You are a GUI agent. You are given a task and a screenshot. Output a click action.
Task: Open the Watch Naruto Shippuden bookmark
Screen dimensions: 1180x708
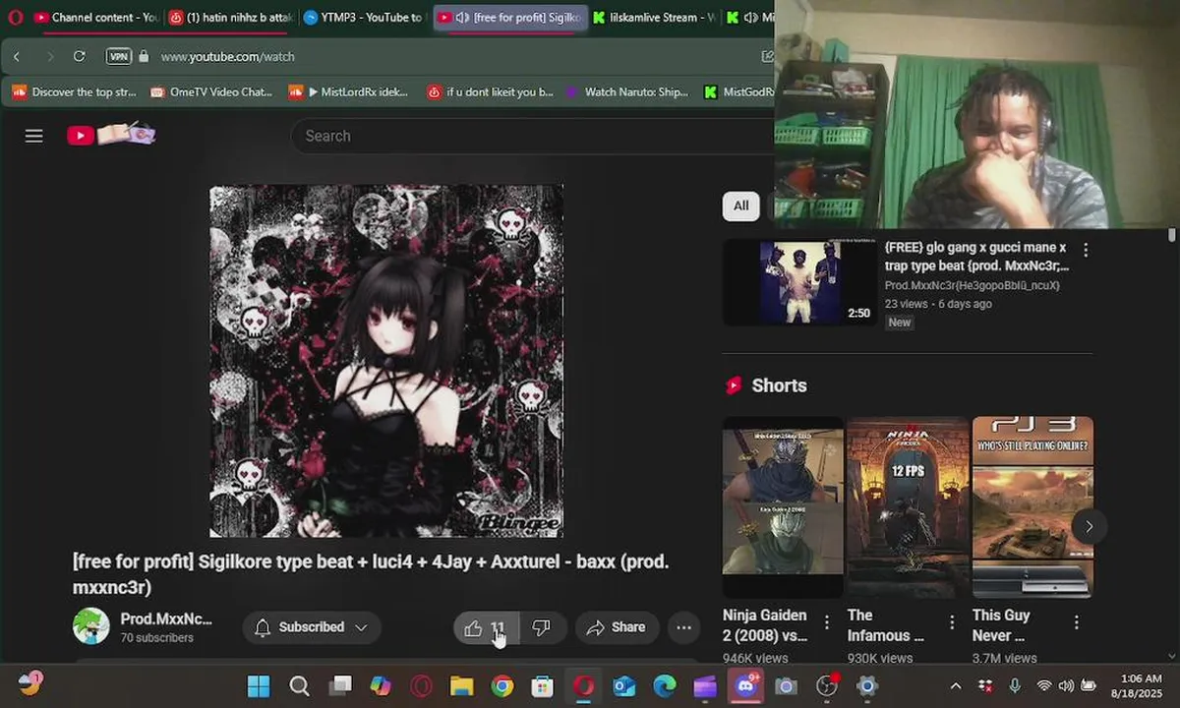pos(627,91)
